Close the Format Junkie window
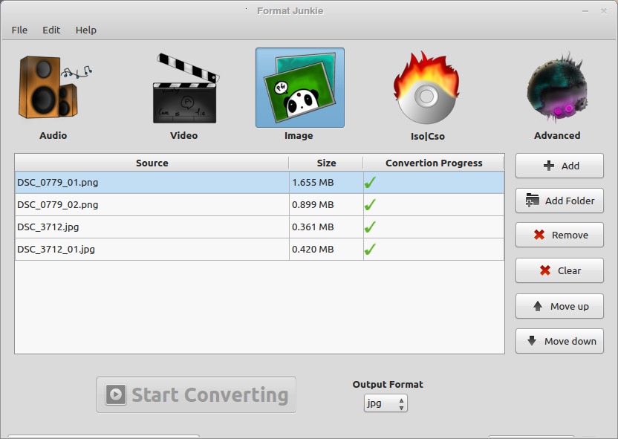 [x=603, y=11]
